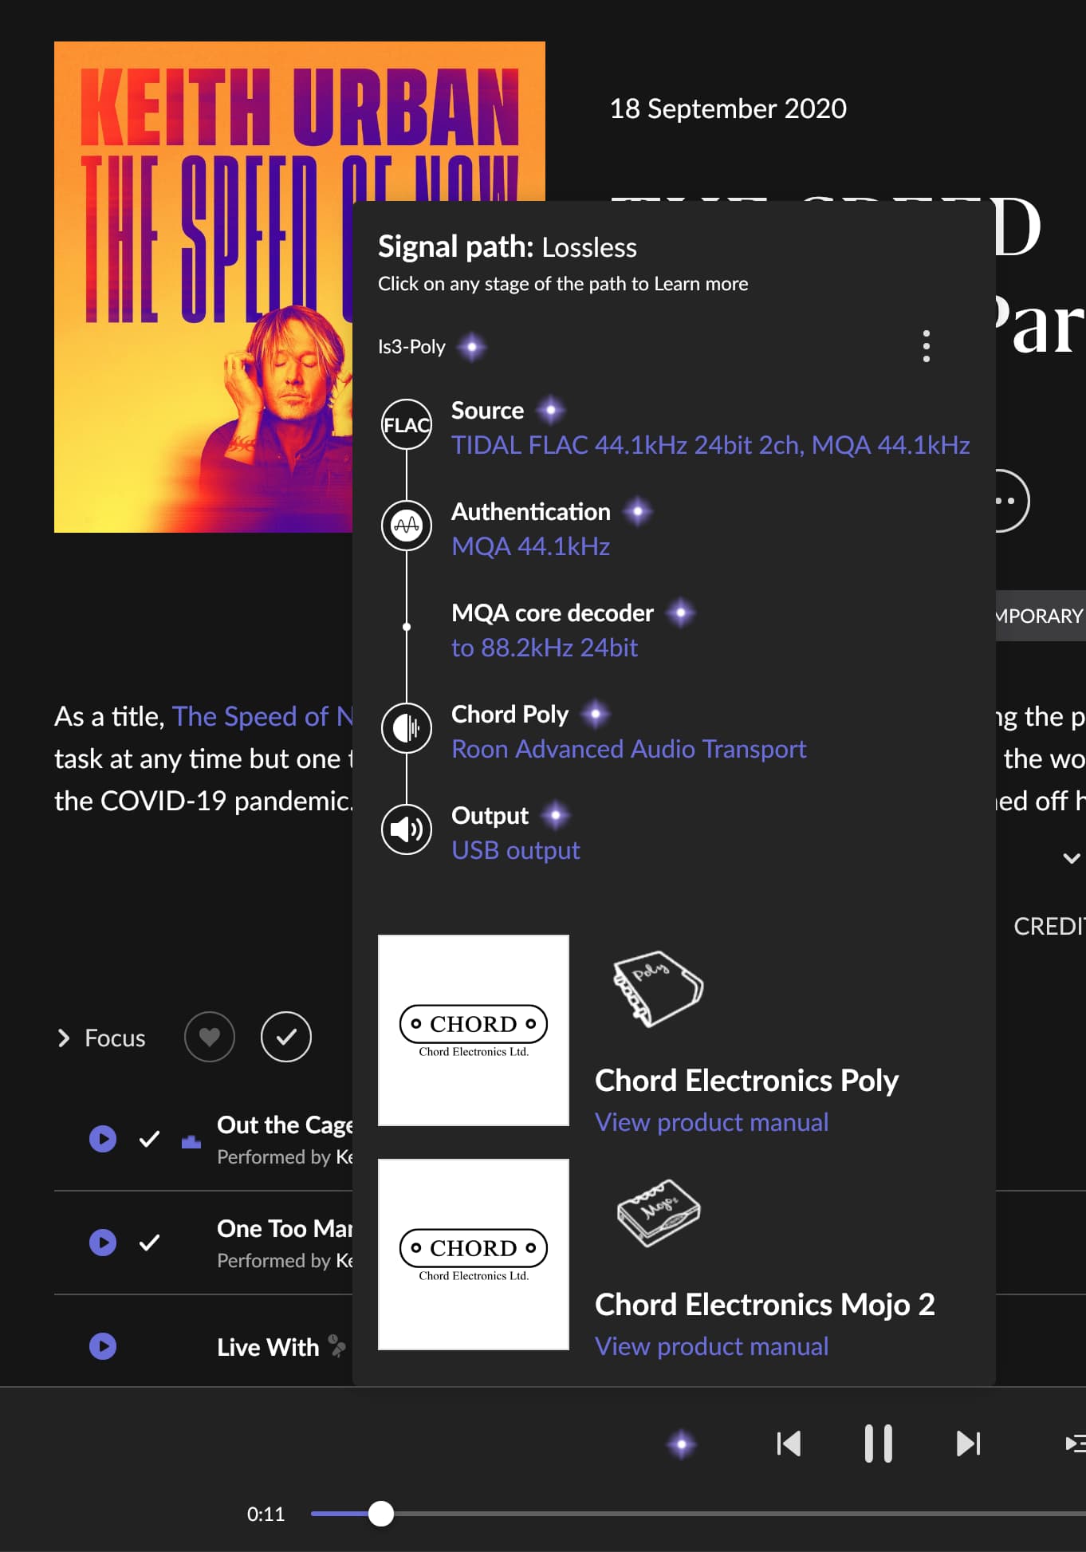Click the Chord Poly transport stage icon
Viewport: 1086px width, 1552px height.
click(x=407, y=727)
